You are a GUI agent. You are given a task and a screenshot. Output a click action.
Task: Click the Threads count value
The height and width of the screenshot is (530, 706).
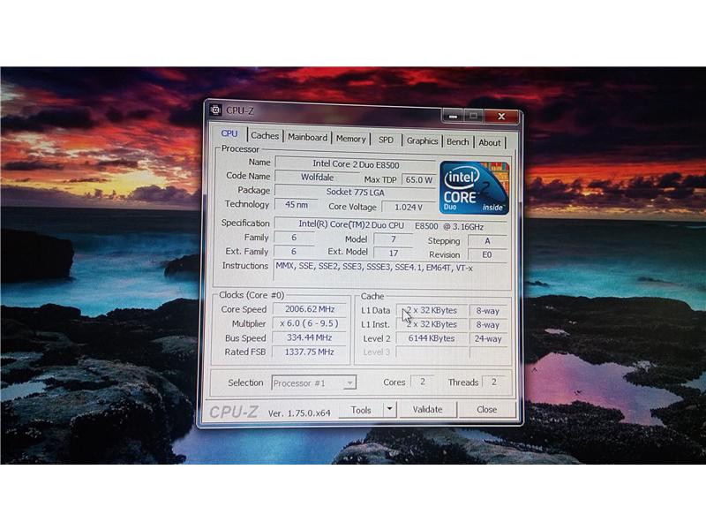point(494,382)
